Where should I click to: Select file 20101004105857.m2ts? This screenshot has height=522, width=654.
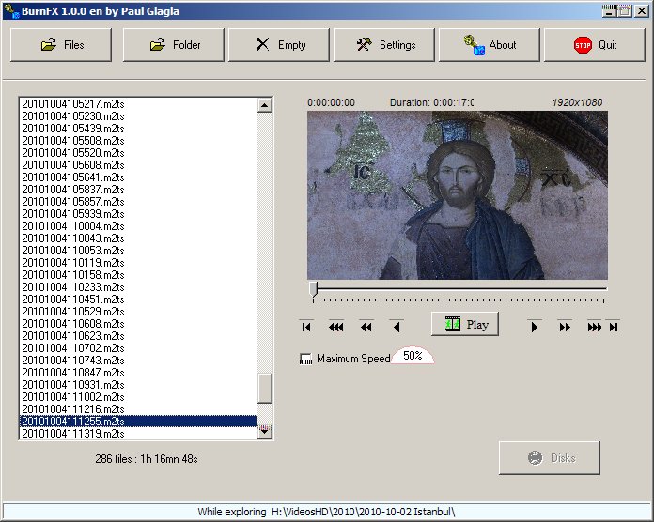coord(138,202)
